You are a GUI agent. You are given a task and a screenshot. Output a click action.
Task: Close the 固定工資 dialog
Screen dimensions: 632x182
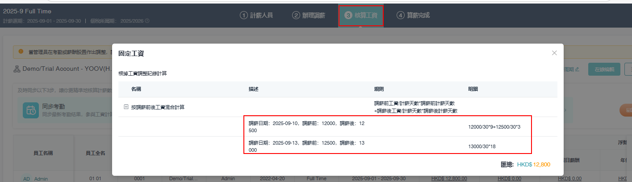(x=554, y=53)
